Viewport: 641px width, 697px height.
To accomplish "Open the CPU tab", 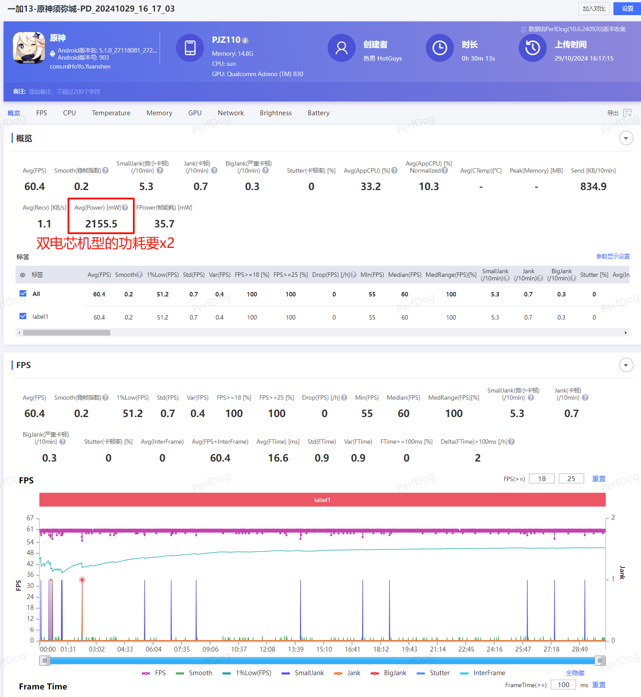I will pos(69,113).
